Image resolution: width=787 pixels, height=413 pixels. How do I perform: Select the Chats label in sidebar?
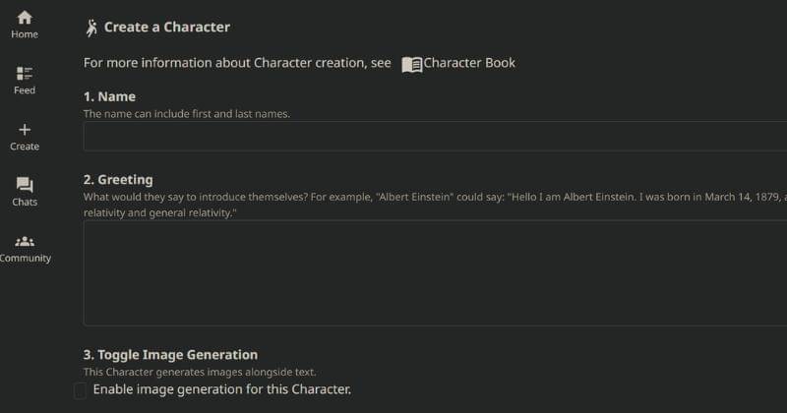coord(25,203)
